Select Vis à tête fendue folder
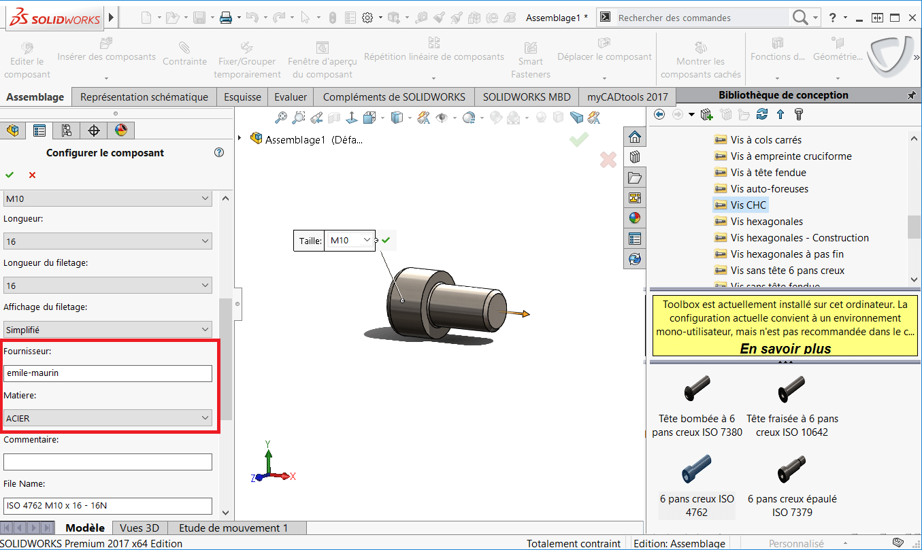The image size is (922, 550). click(x=760, y=172)
